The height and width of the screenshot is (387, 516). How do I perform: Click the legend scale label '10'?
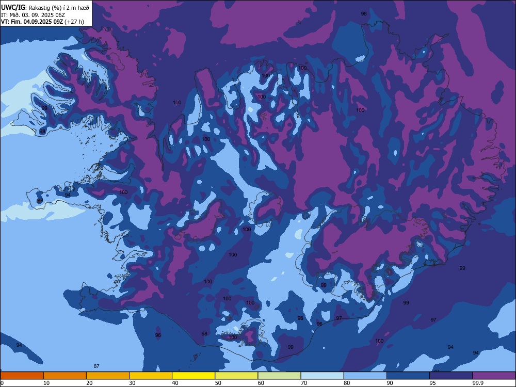pyautogui.click(x=46, y=383)
